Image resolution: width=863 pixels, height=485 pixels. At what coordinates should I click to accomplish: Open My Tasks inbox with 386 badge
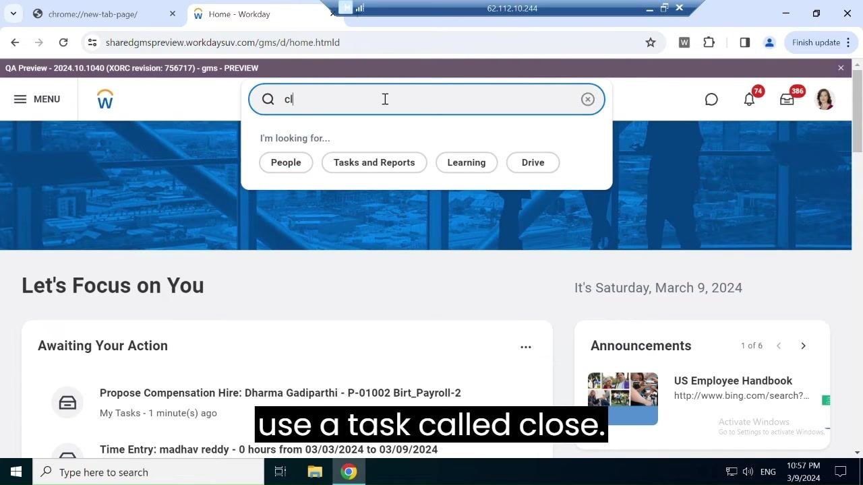pos(787,99)
